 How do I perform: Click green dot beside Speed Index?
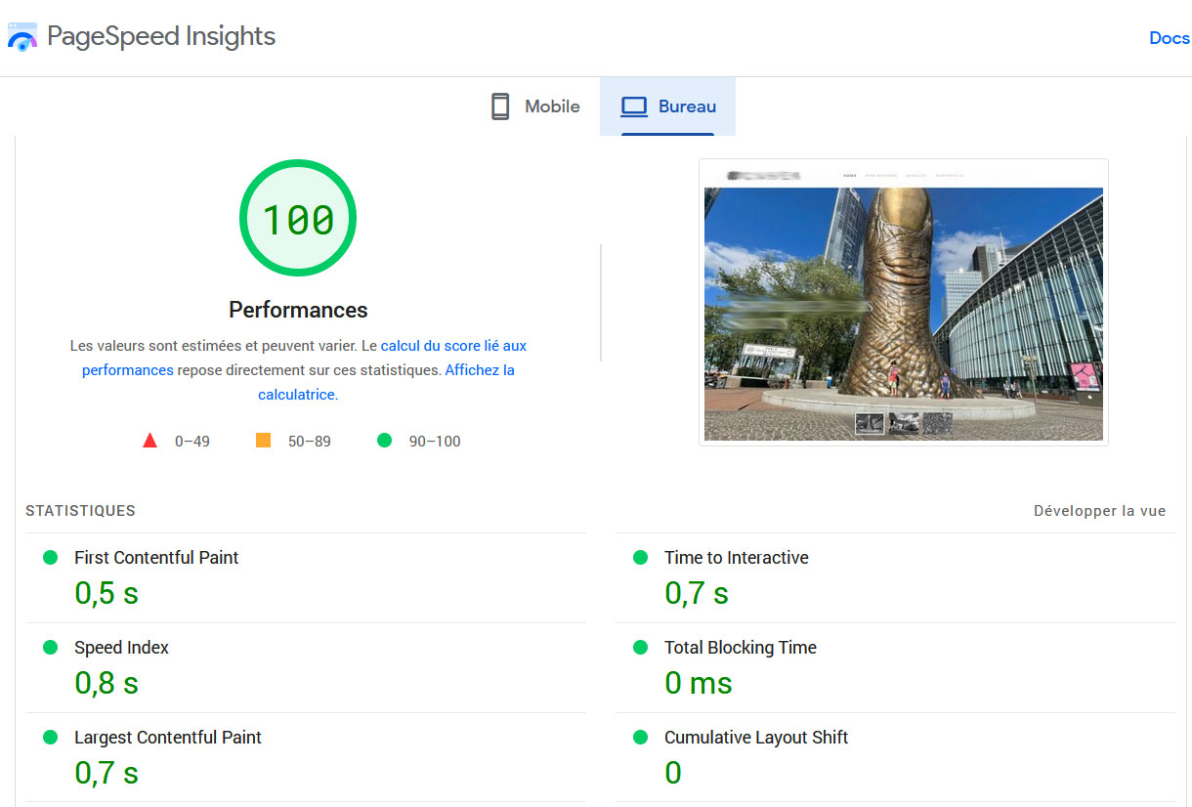pyautogui.click(x=51, y=647)
